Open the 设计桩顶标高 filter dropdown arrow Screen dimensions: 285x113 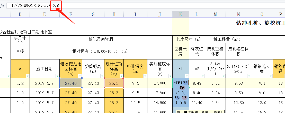point(121,76)
